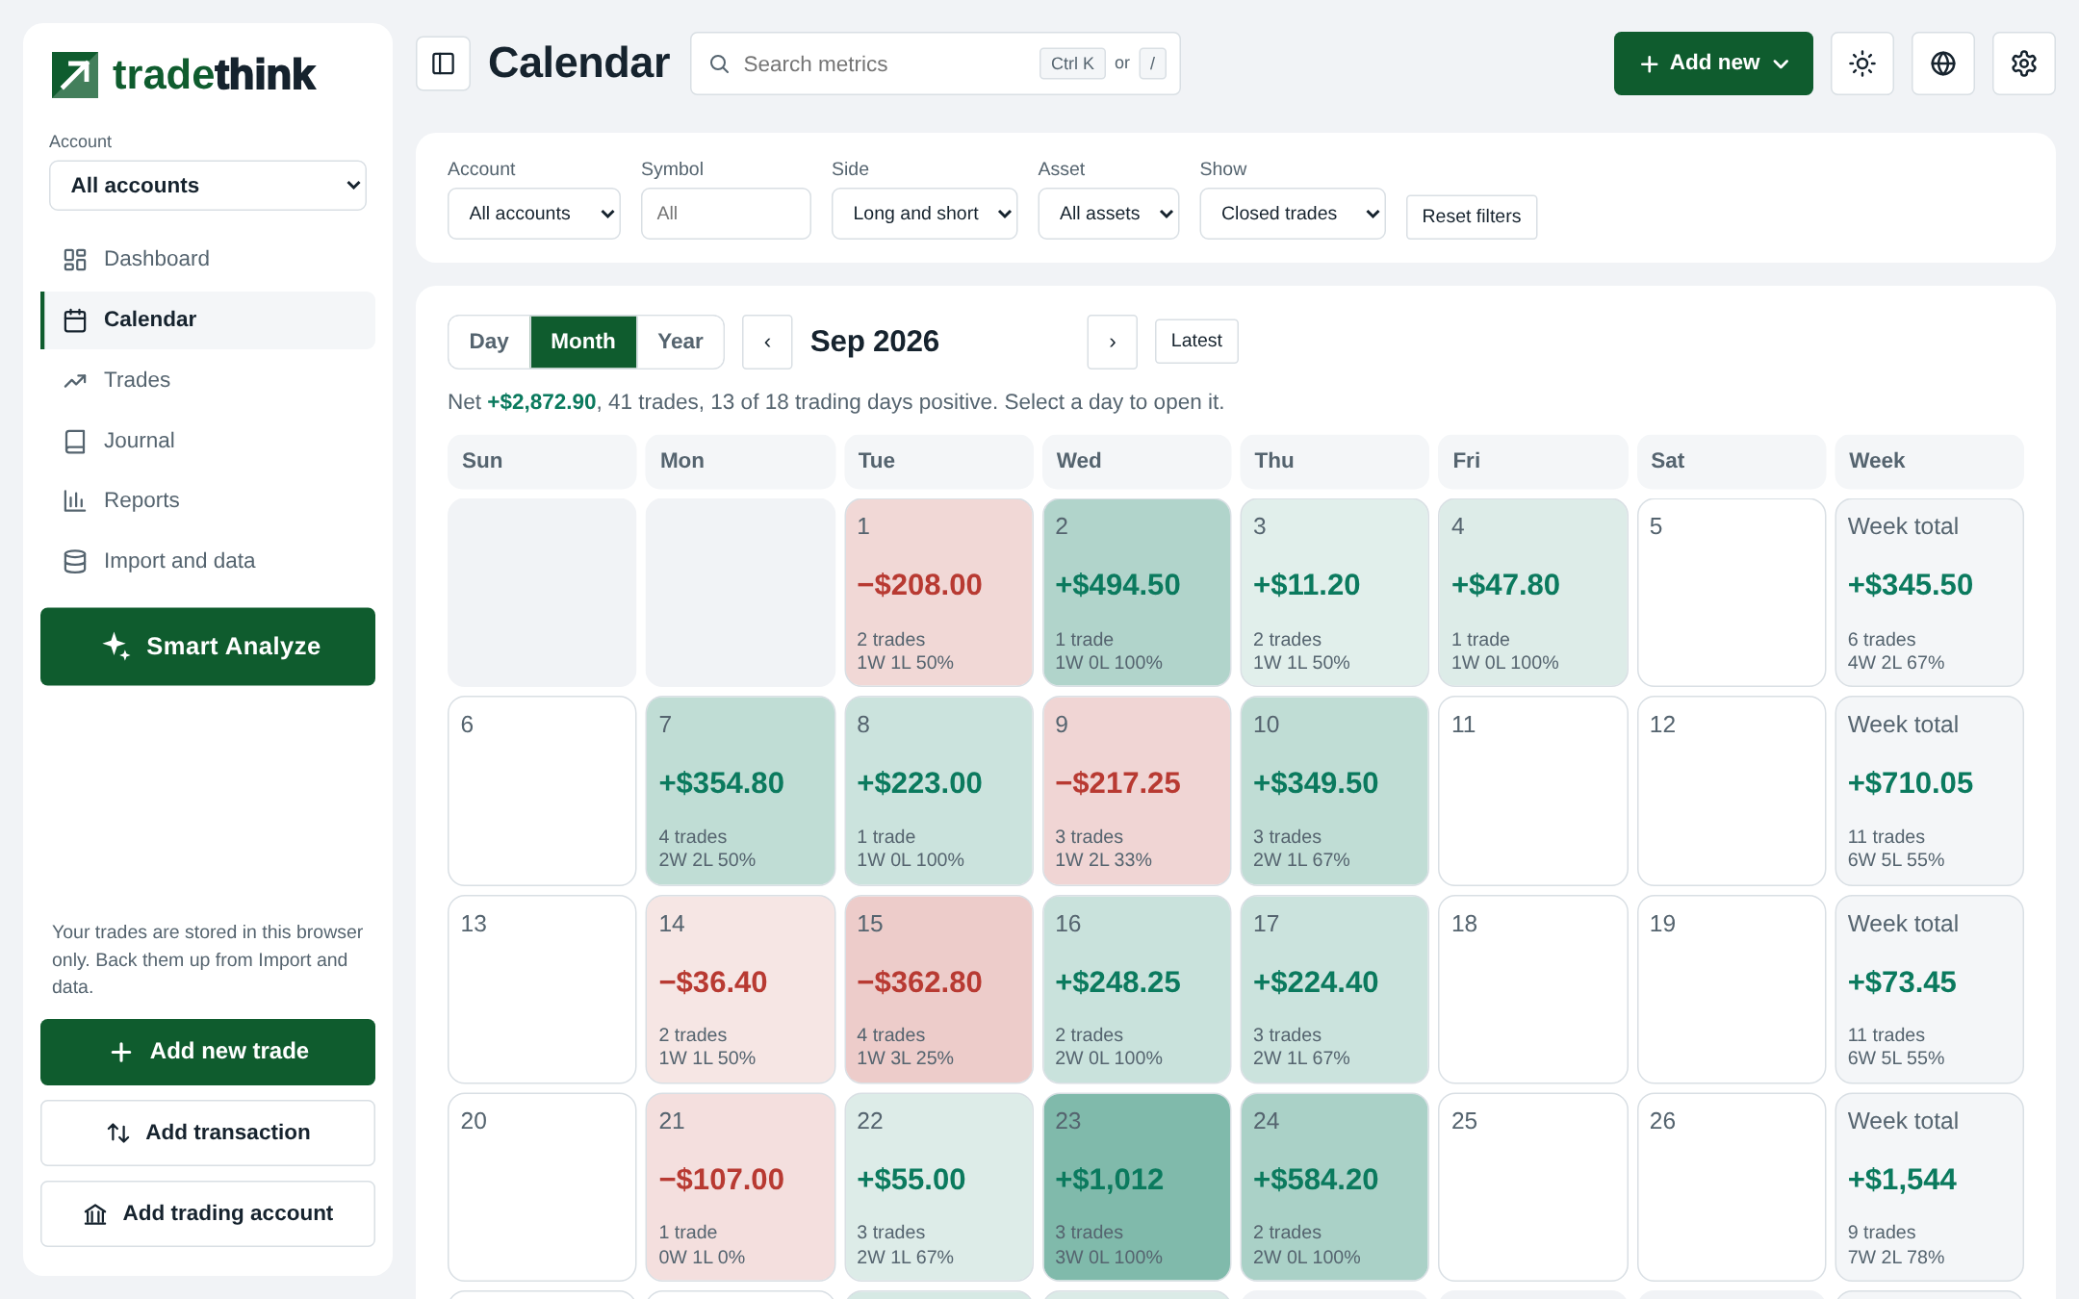
Task: Open the Show Closed trades dropdown
Action: click(x=1292, y=214)
